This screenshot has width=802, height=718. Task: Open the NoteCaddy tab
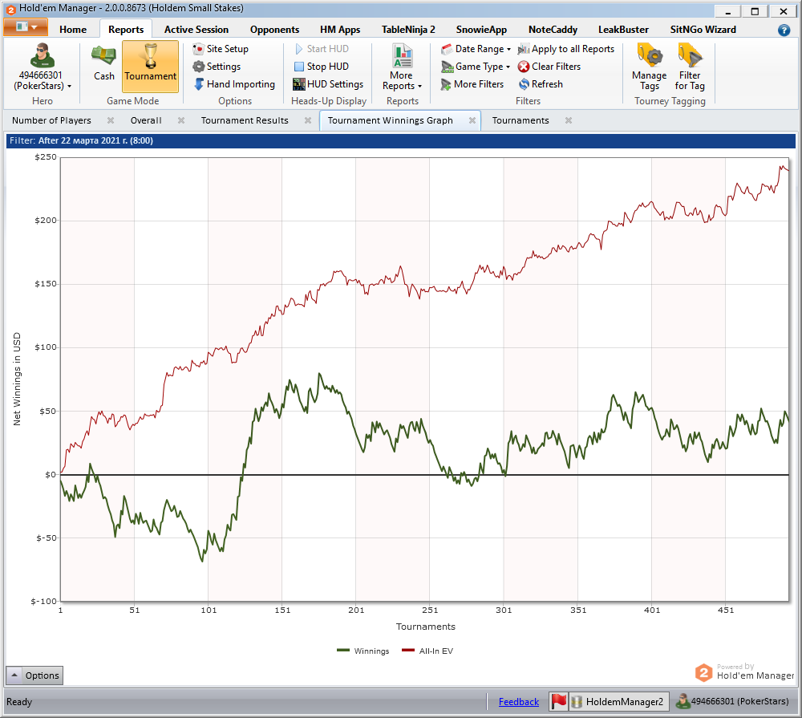tap(553, 30)
